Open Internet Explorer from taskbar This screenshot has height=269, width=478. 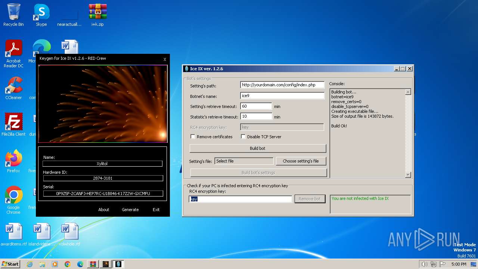[30, 264]
